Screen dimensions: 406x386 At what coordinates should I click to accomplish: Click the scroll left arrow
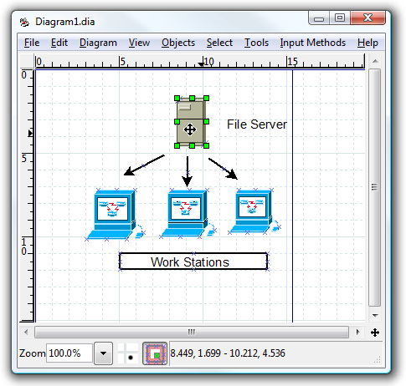pos(26,332)
